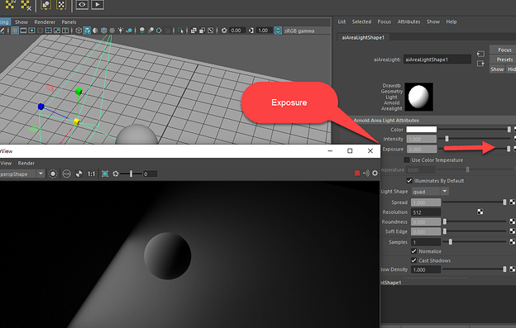Click the viewport gamma icon beside 1.00
Viewport: 516px width, 328px height.
point(251,31)
